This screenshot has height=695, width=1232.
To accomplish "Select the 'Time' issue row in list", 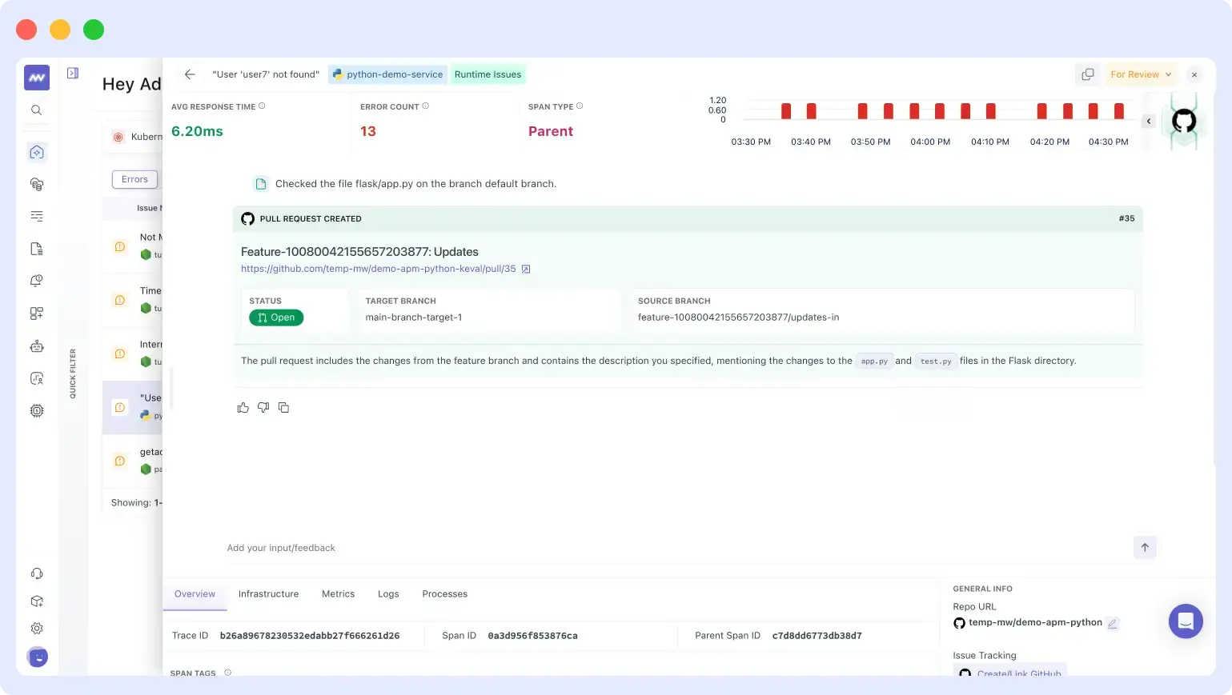I will tap(133, 300).
